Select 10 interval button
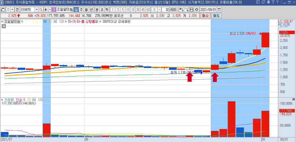This screenshot has height=142, width=296. point(128,10)
